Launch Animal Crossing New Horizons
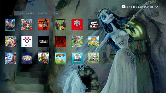 coord(94,41)
